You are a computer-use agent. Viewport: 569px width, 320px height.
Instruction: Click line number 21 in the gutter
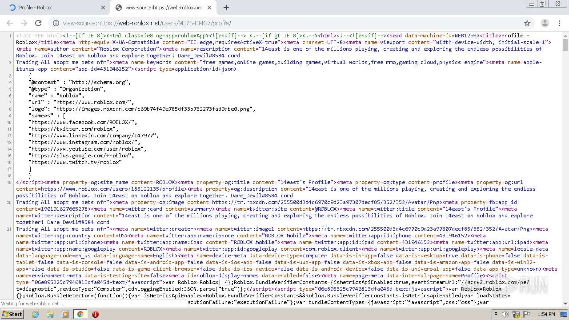click(9, 229)
